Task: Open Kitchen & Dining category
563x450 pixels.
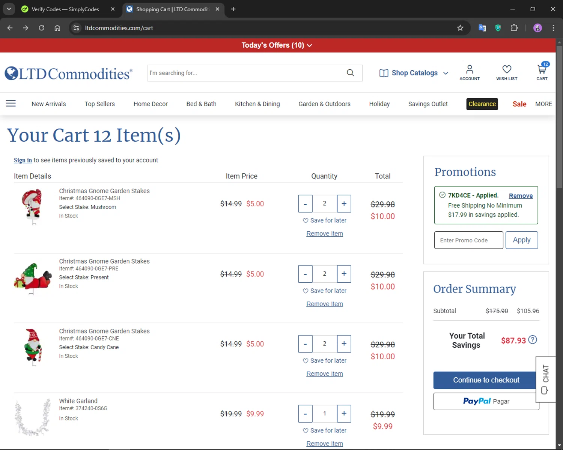Action: click(x=257, y=104)
